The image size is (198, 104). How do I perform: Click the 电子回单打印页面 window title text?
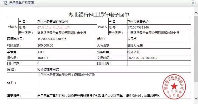(21, 3)
